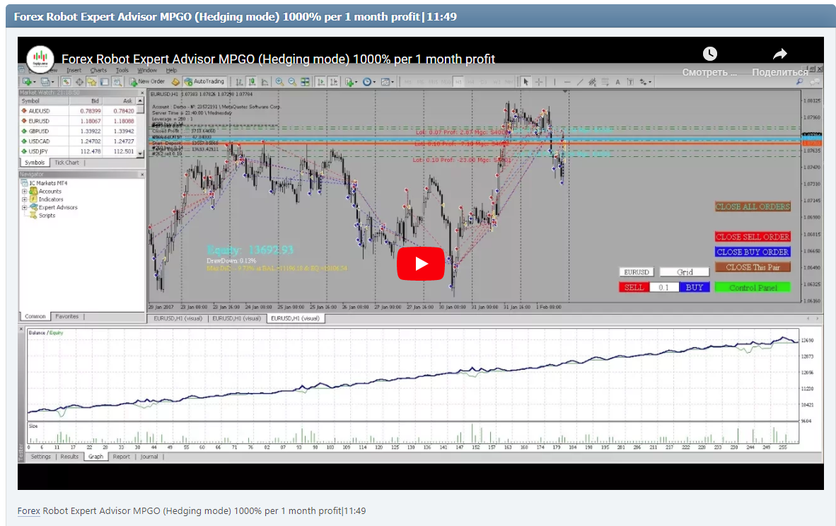Click the lot size field showing 0.1
Image resolution: width=836 pixels, height=526 pixels.
click(664, 286)
